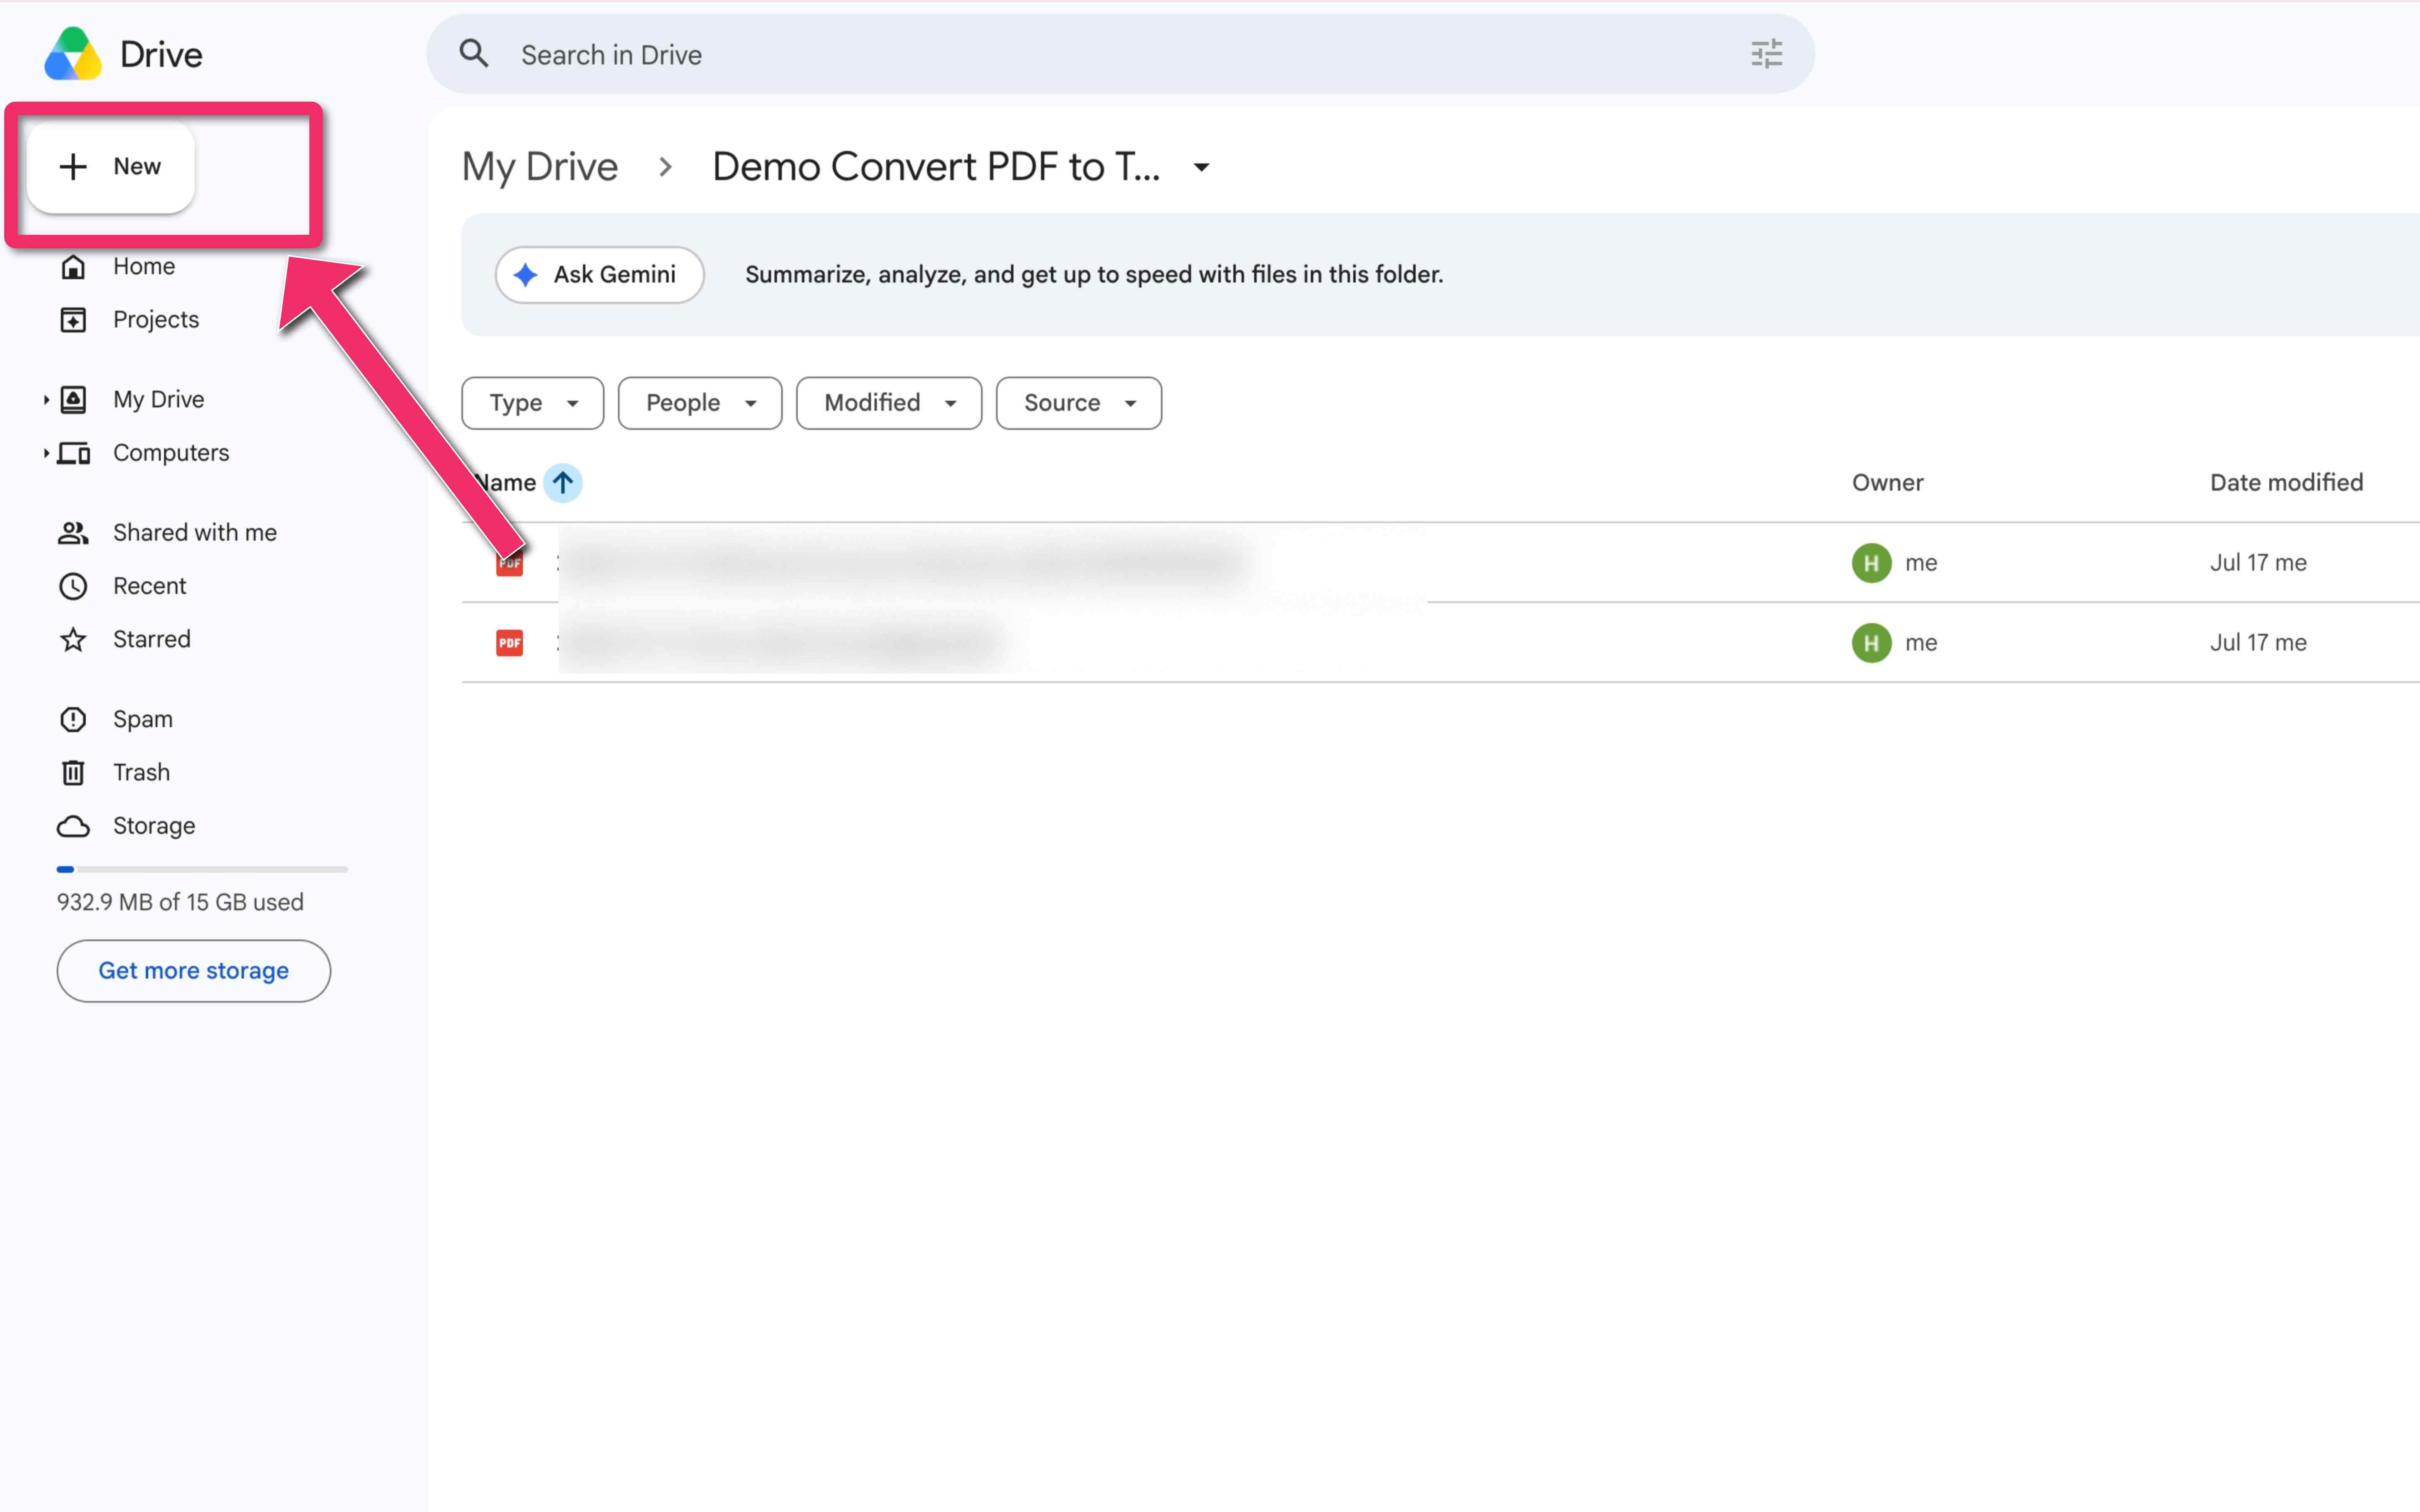Reverse sort direction with Name arrow
The width and height of the screenshot is (2420, 1512).
coord(563,483)
